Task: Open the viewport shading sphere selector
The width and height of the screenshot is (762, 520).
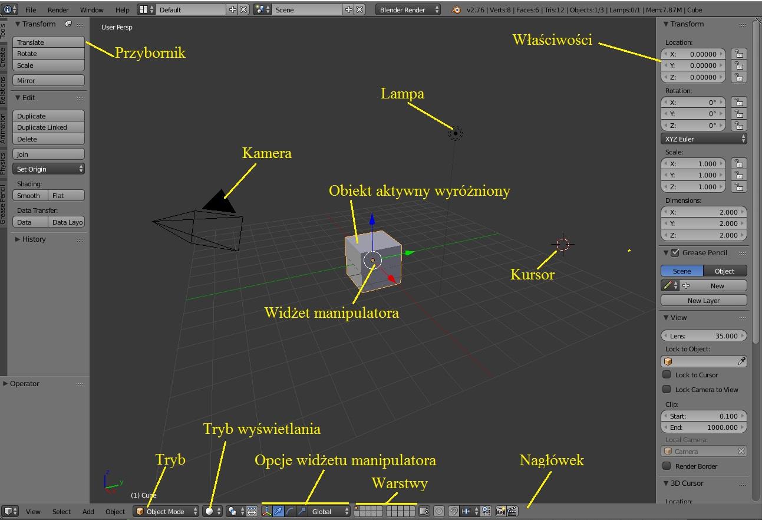Action: (212, 511)
